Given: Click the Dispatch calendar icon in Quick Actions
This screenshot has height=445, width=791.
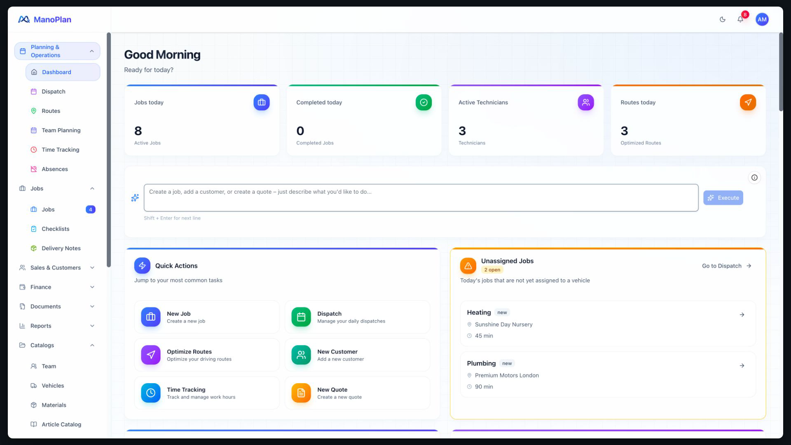Looking at the screenshot, I should coord(301,317).
